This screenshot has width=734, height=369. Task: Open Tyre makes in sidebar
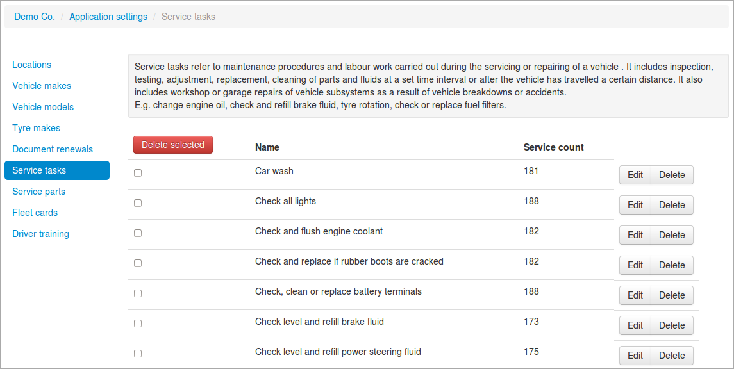[x=36, y=128]
